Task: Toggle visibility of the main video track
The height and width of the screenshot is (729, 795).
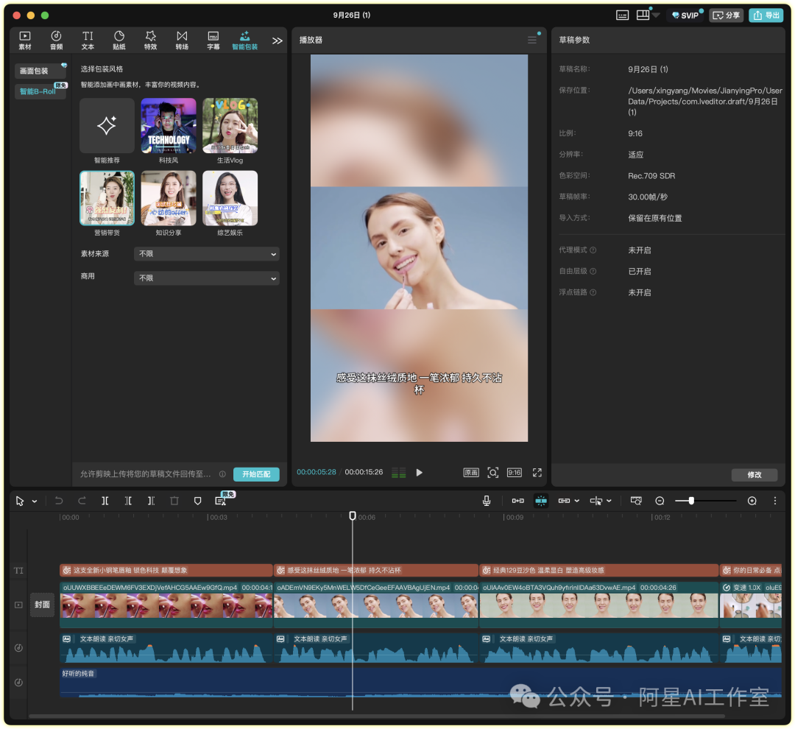Action: click(18, 605)
